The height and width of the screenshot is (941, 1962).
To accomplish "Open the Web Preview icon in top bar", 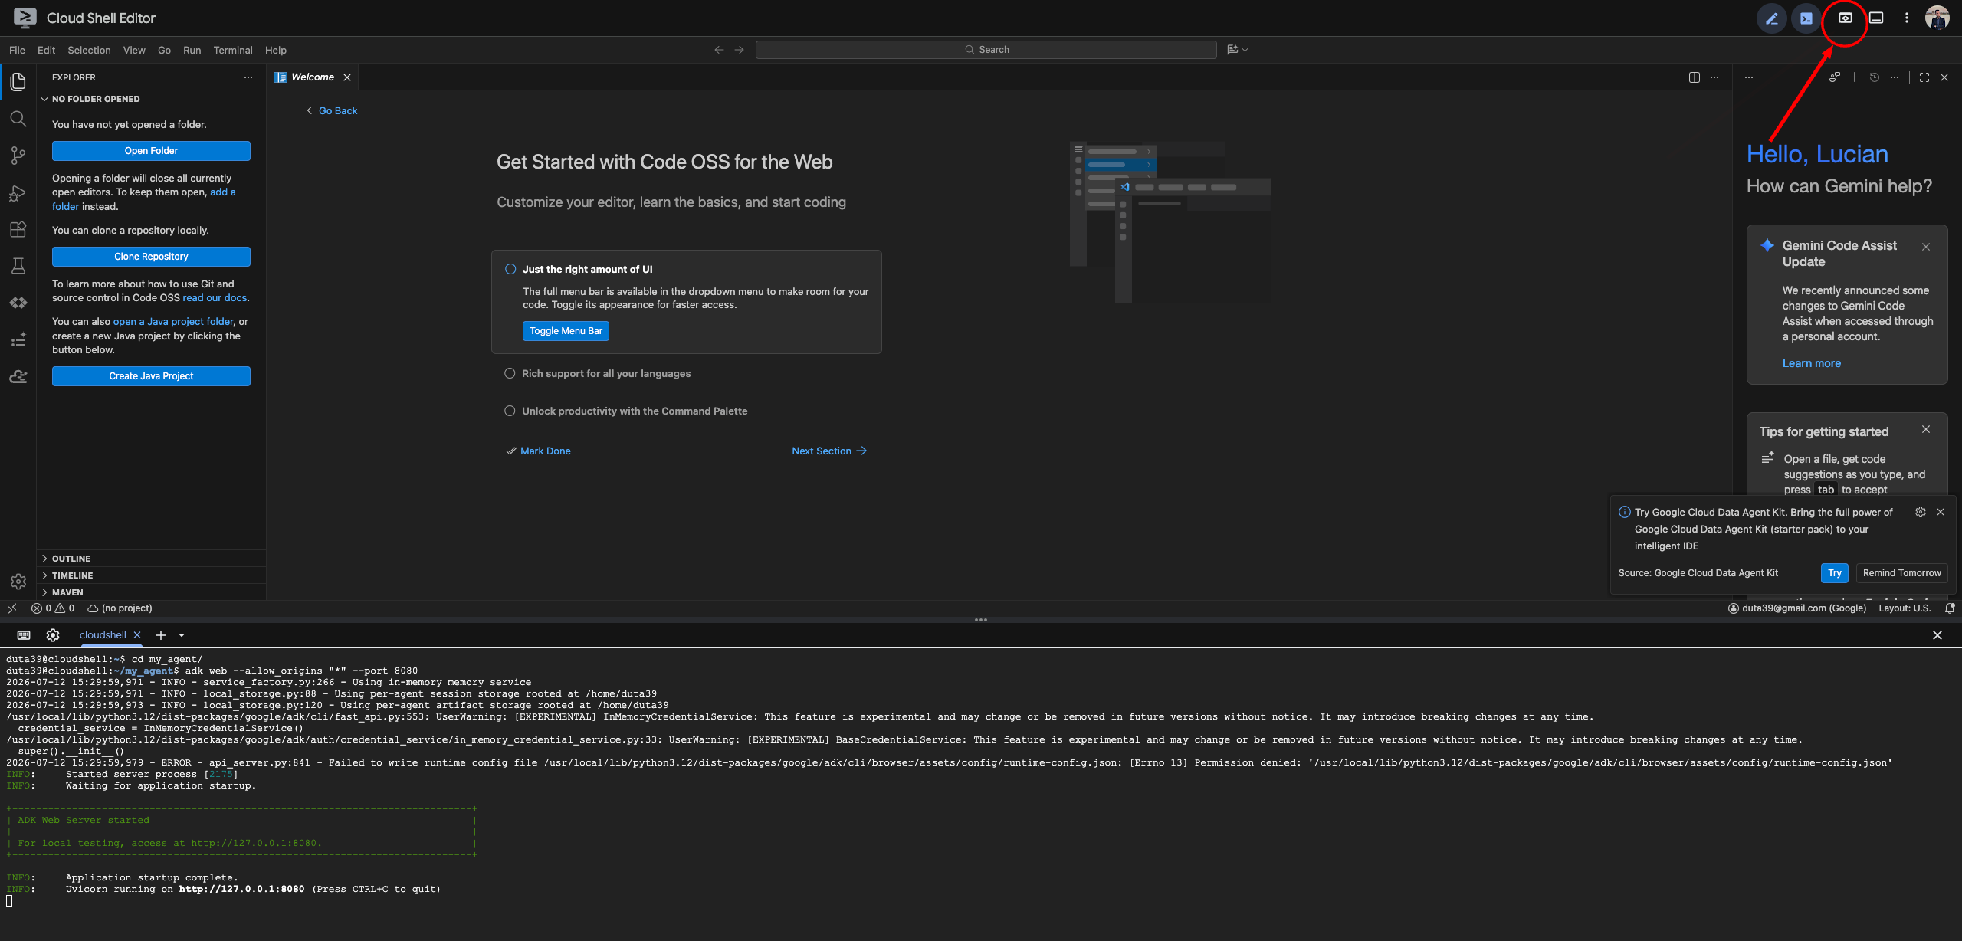I will click(x=1845, y=18).
